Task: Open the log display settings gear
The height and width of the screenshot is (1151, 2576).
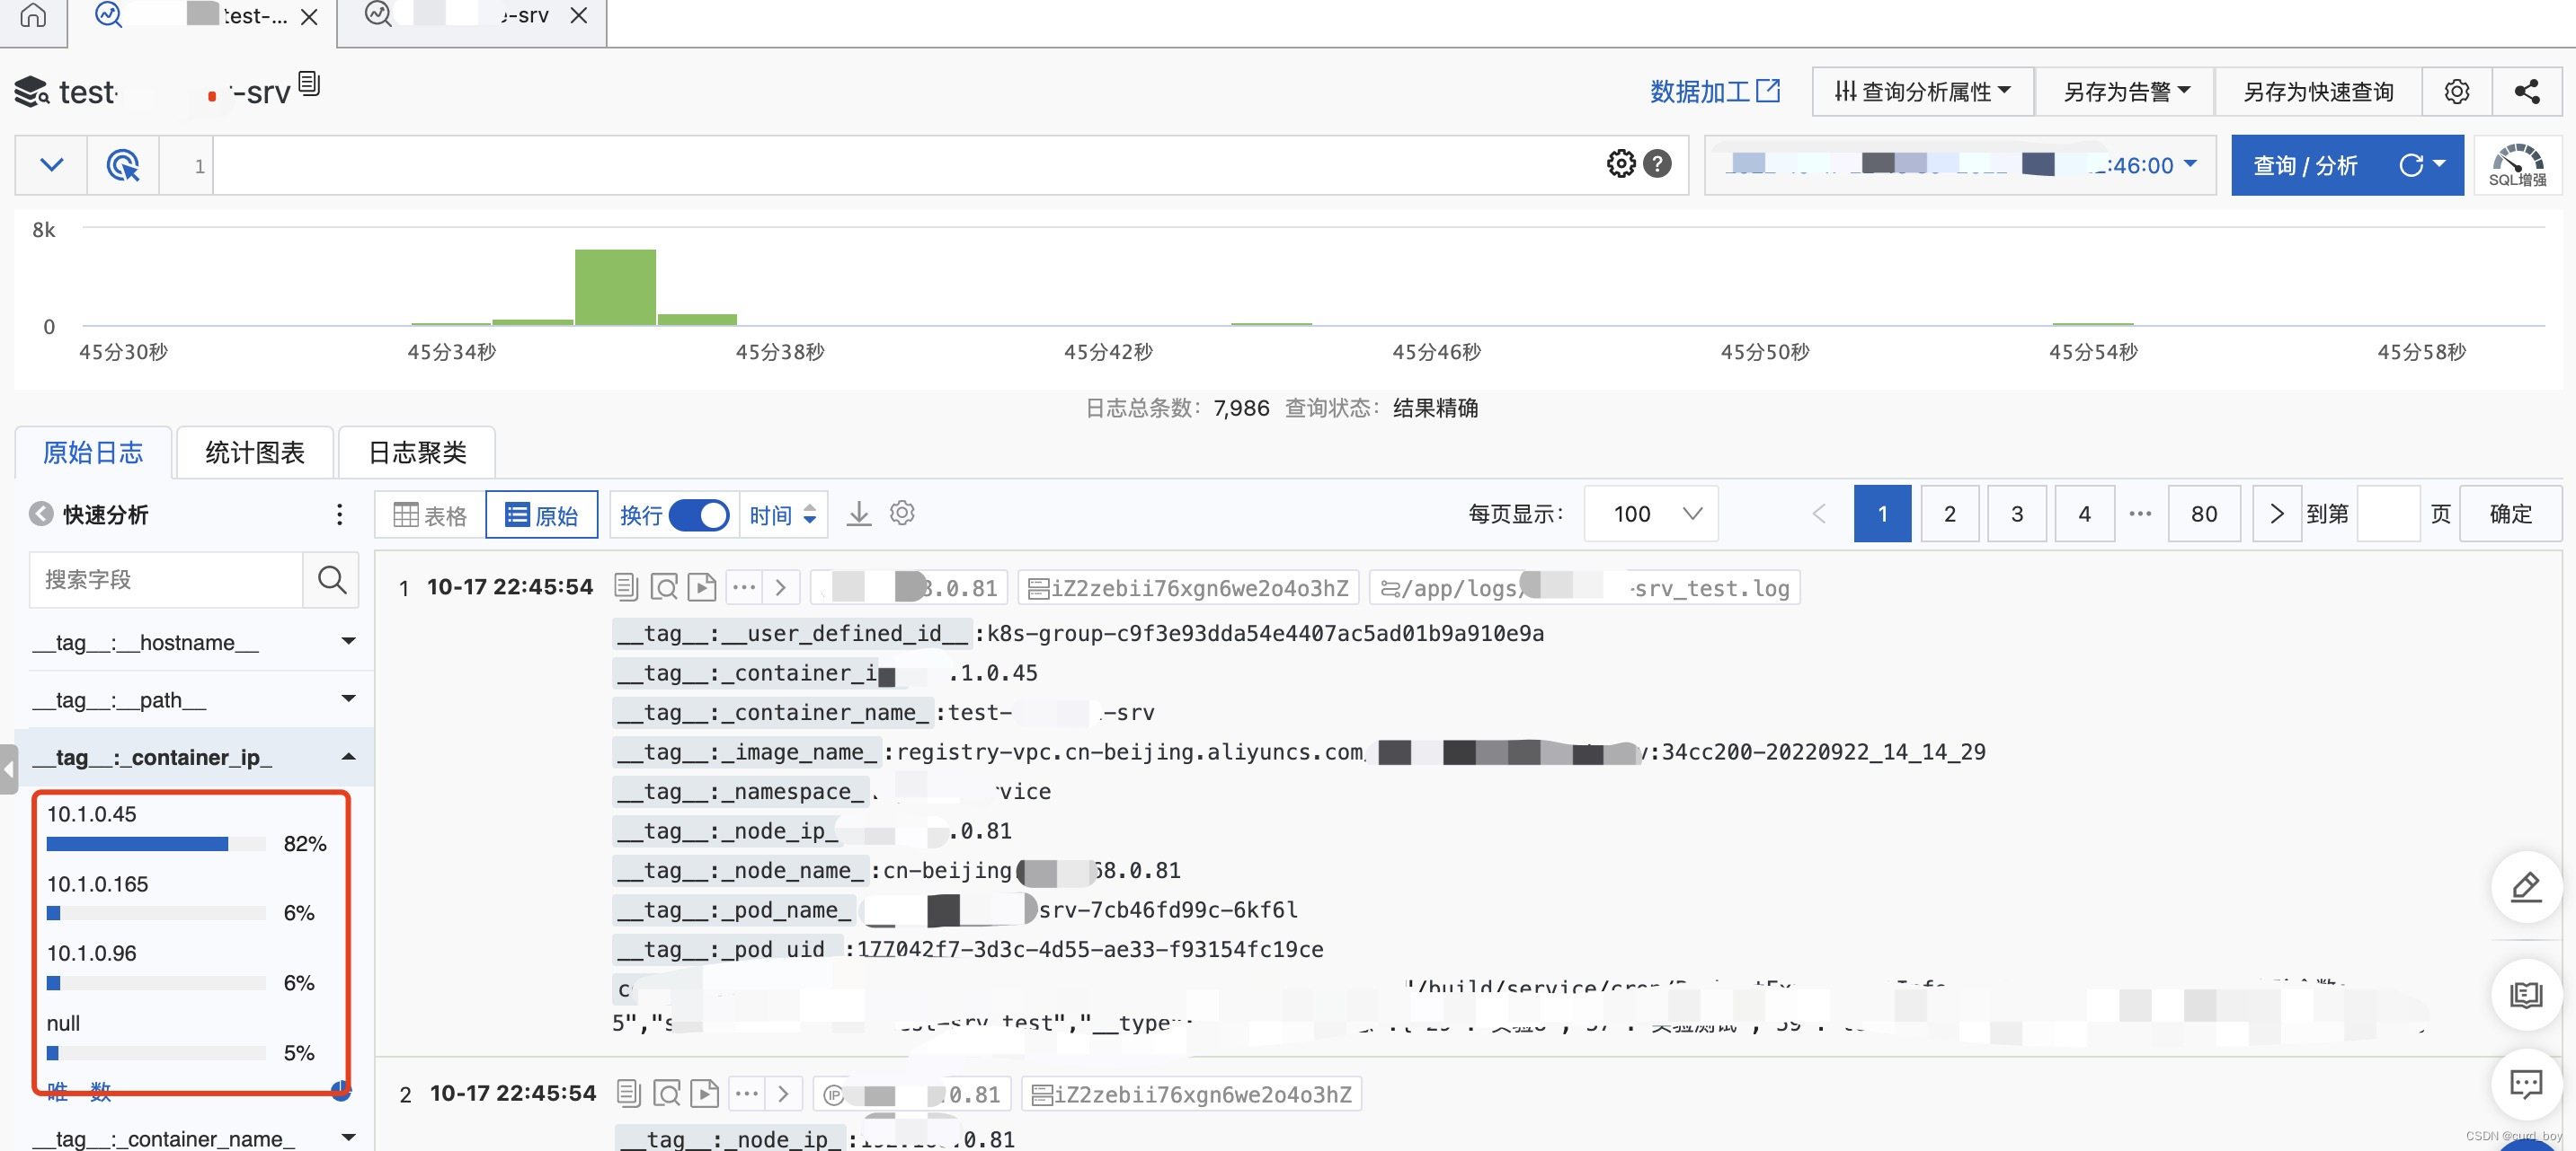Action: 902,514
